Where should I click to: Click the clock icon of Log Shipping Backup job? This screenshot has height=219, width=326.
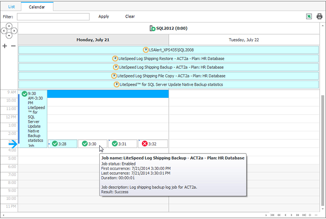[116, 67]
